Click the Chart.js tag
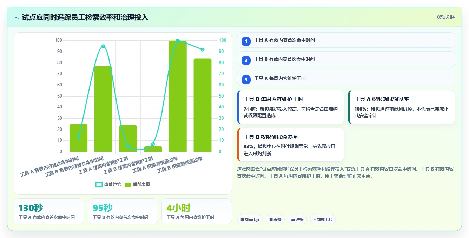 (250, 219)
